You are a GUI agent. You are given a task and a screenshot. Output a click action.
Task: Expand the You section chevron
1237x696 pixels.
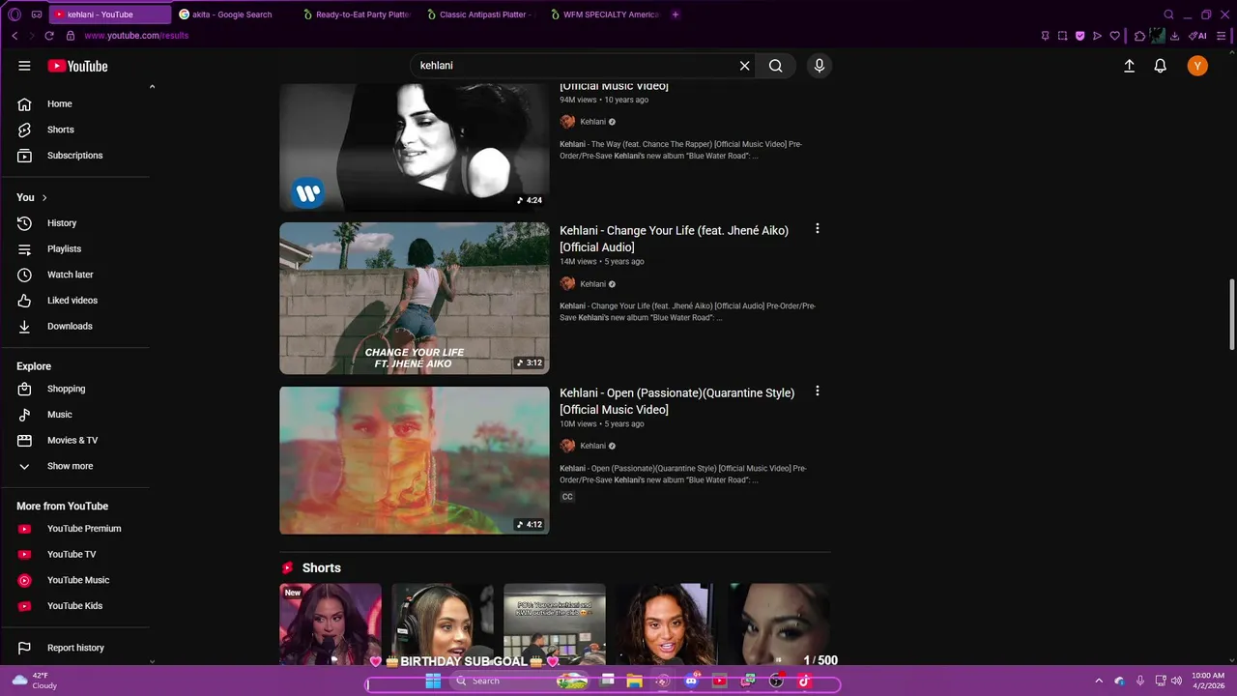tap(43, 197)
